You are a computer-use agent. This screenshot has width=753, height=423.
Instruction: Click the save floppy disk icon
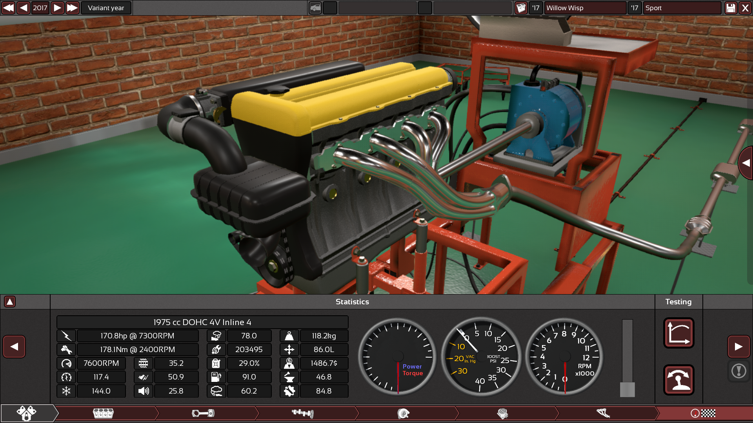[731, 8]
